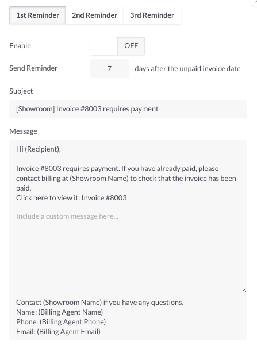The height and width of the screenshot is (349, 257).
Task: Click the 'Send Reminder' label
Action: [x=33, y=68]
